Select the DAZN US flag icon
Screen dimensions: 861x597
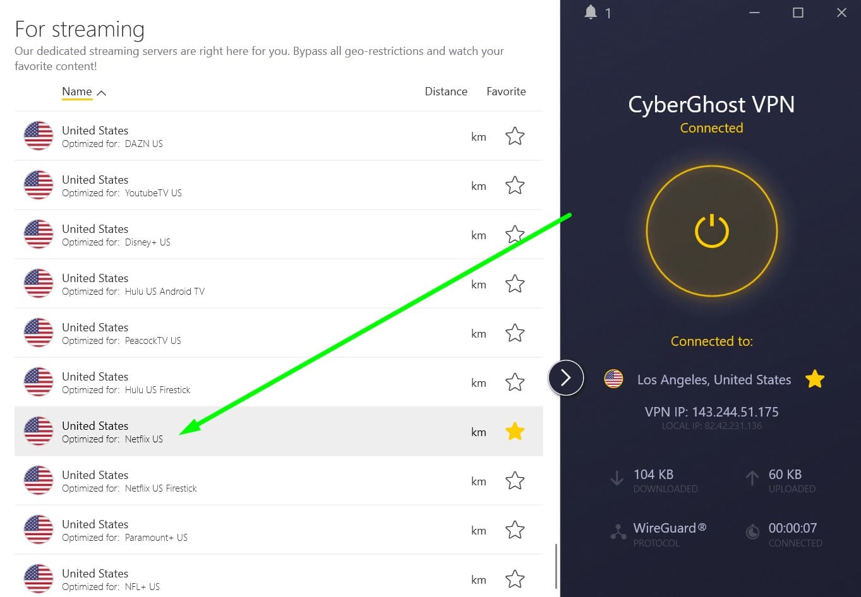point(39,136)
